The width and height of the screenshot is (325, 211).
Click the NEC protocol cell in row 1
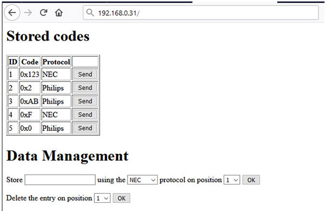click(56, 74)
